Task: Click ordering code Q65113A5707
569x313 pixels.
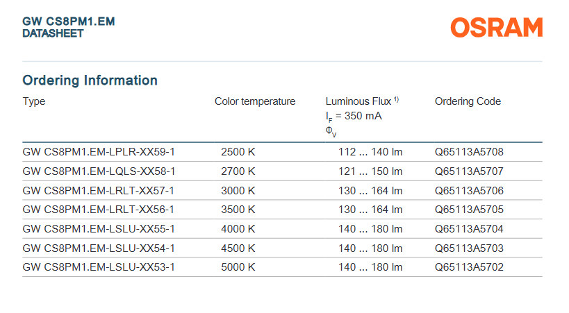Action: [469, 171]
